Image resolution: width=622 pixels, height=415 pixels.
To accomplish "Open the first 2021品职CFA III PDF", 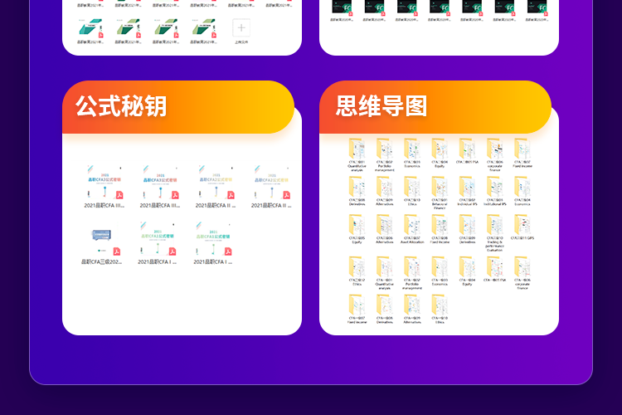I will pyautogui.click(x=103, y=185).
